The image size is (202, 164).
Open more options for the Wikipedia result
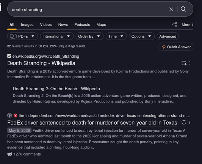(190, 63)
